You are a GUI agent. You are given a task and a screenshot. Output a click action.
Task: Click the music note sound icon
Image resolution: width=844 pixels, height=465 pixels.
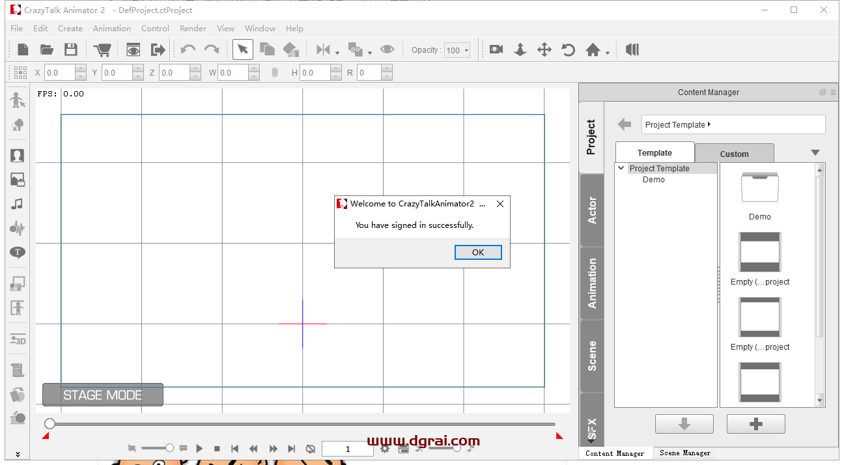point(18,204)
